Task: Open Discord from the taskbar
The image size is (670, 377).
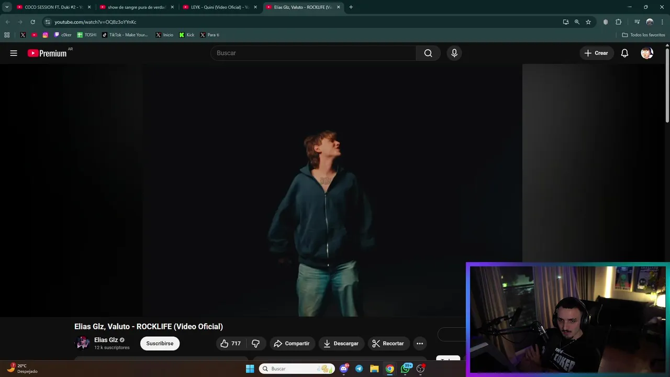Action: click(x=344, y=369)
